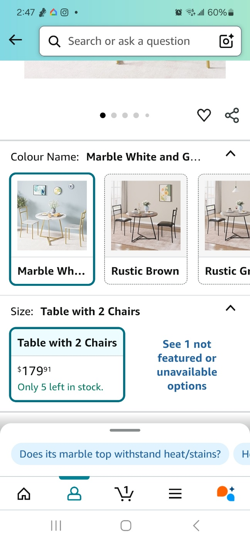The height and width of the screenshot is (543, 250).
Task: Open account profile tab
Action: pos(74,493)
